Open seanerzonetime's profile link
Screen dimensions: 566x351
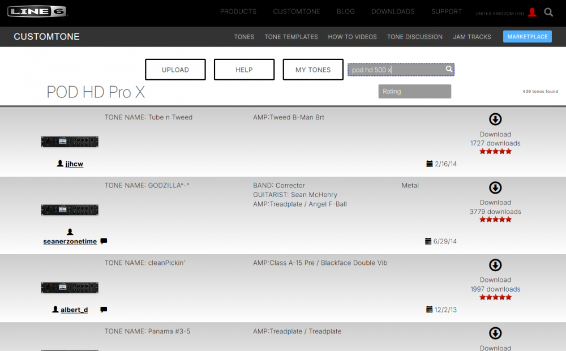coord(70,241)
